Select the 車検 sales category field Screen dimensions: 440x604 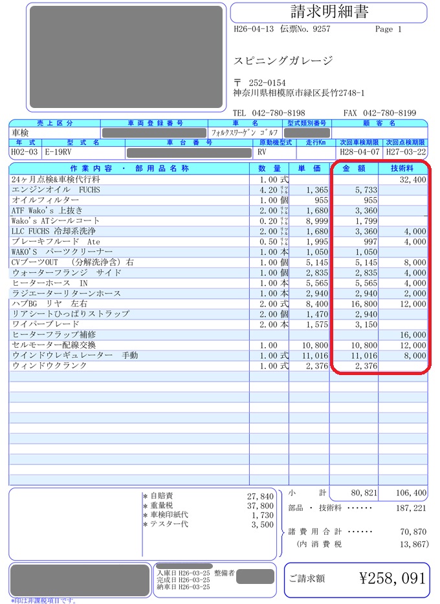(x=54, y=133)
